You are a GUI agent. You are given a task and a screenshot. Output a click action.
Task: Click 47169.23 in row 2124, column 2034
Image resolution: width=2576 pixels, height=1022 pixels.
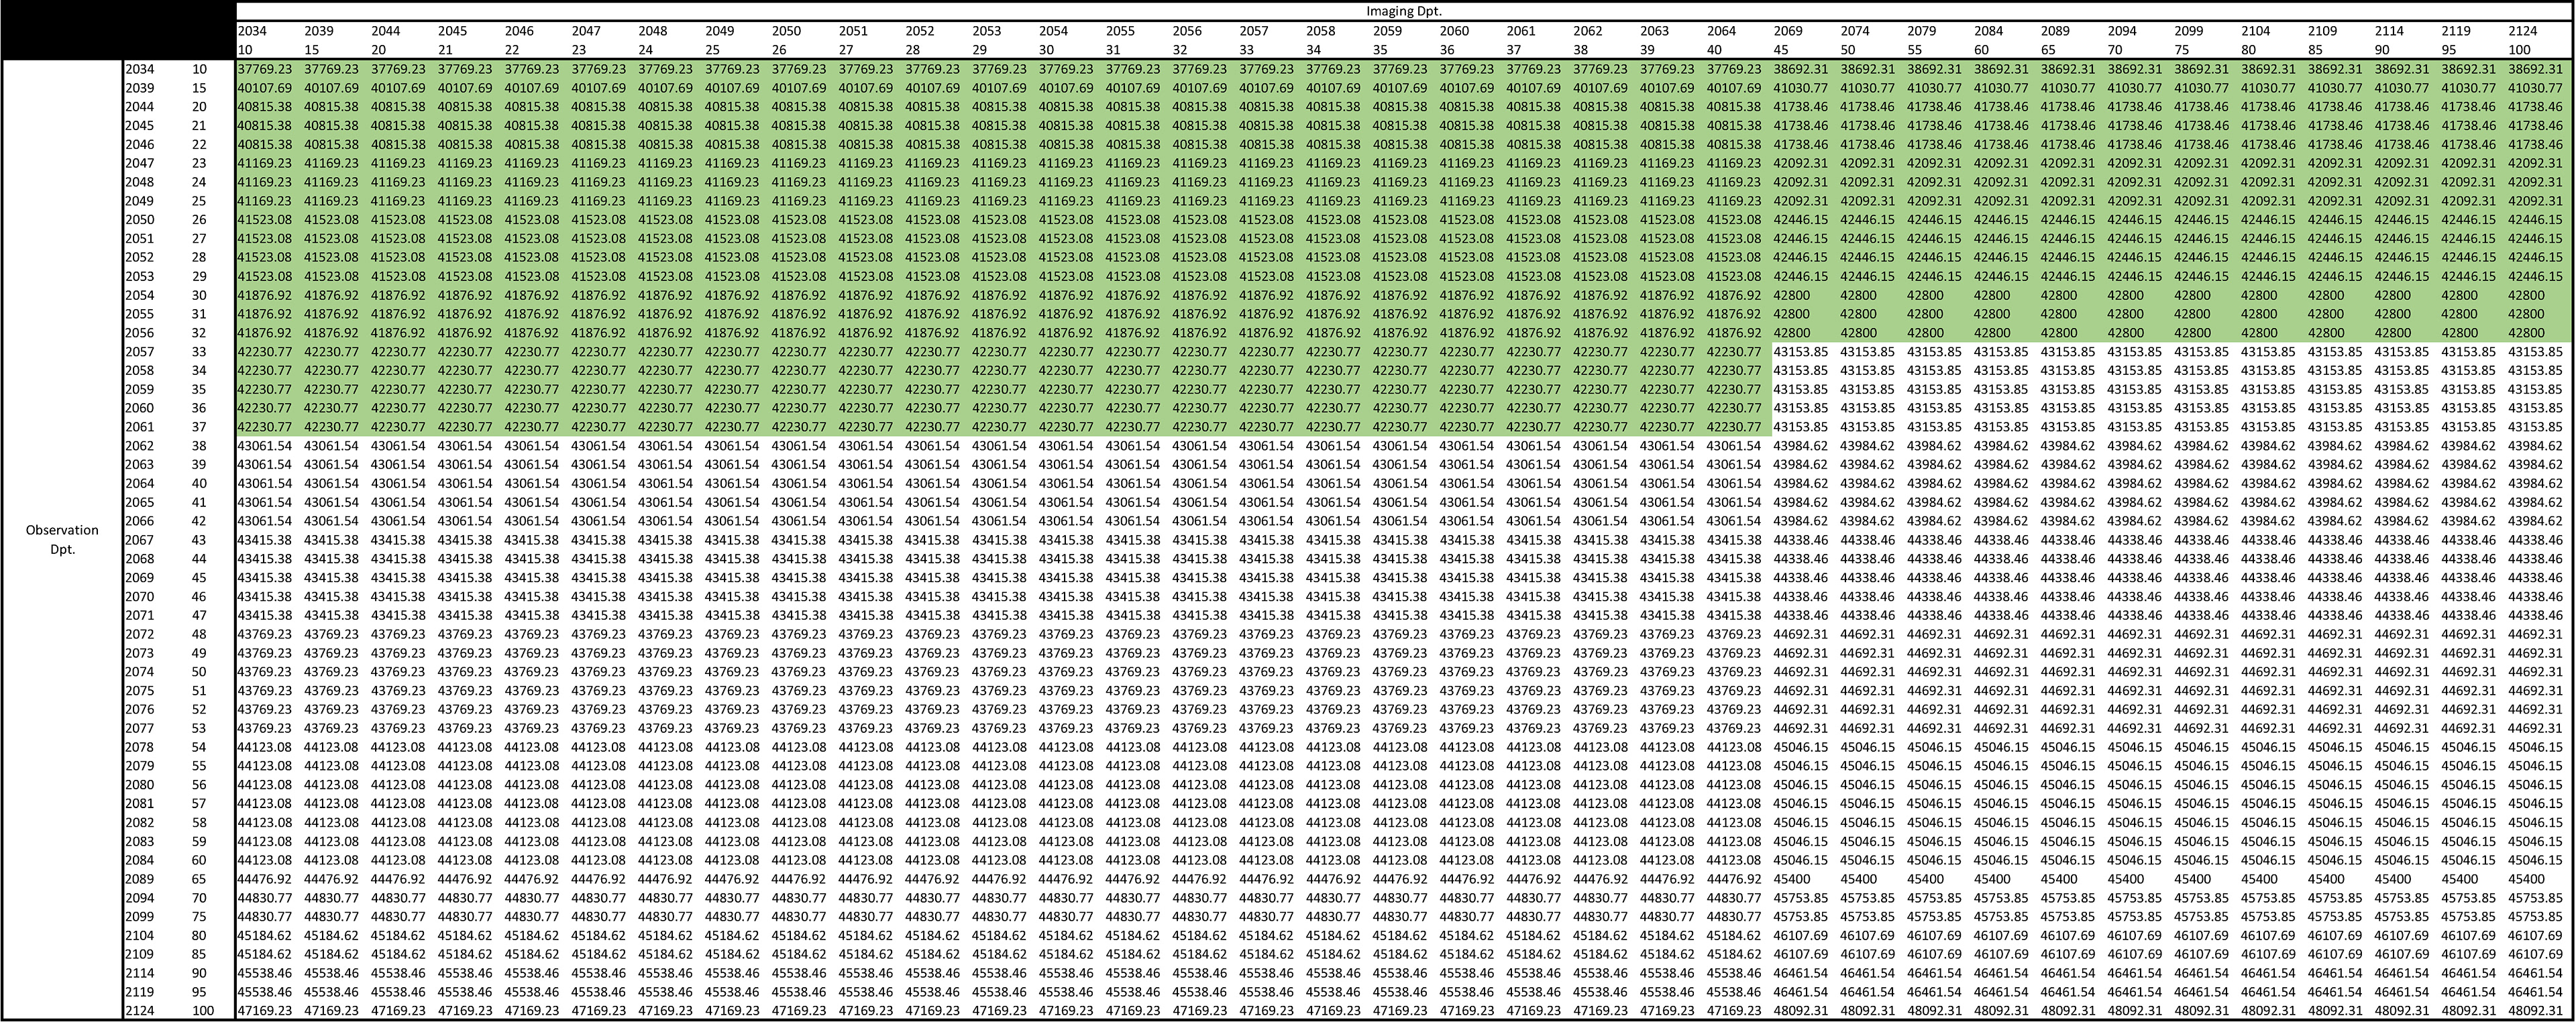point(265,1011)
